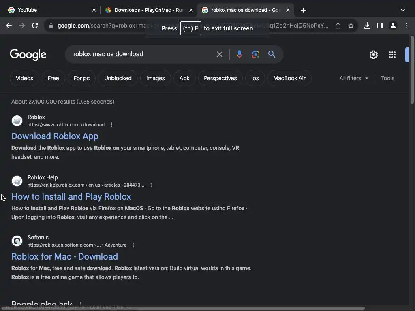Viewport: 415px width, 311px height.
Task: Select the Unblocked filter chip
Action: (x=118, y=78)
